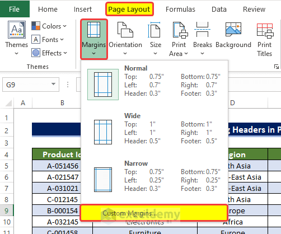Select row 4 header

point(7,155)
